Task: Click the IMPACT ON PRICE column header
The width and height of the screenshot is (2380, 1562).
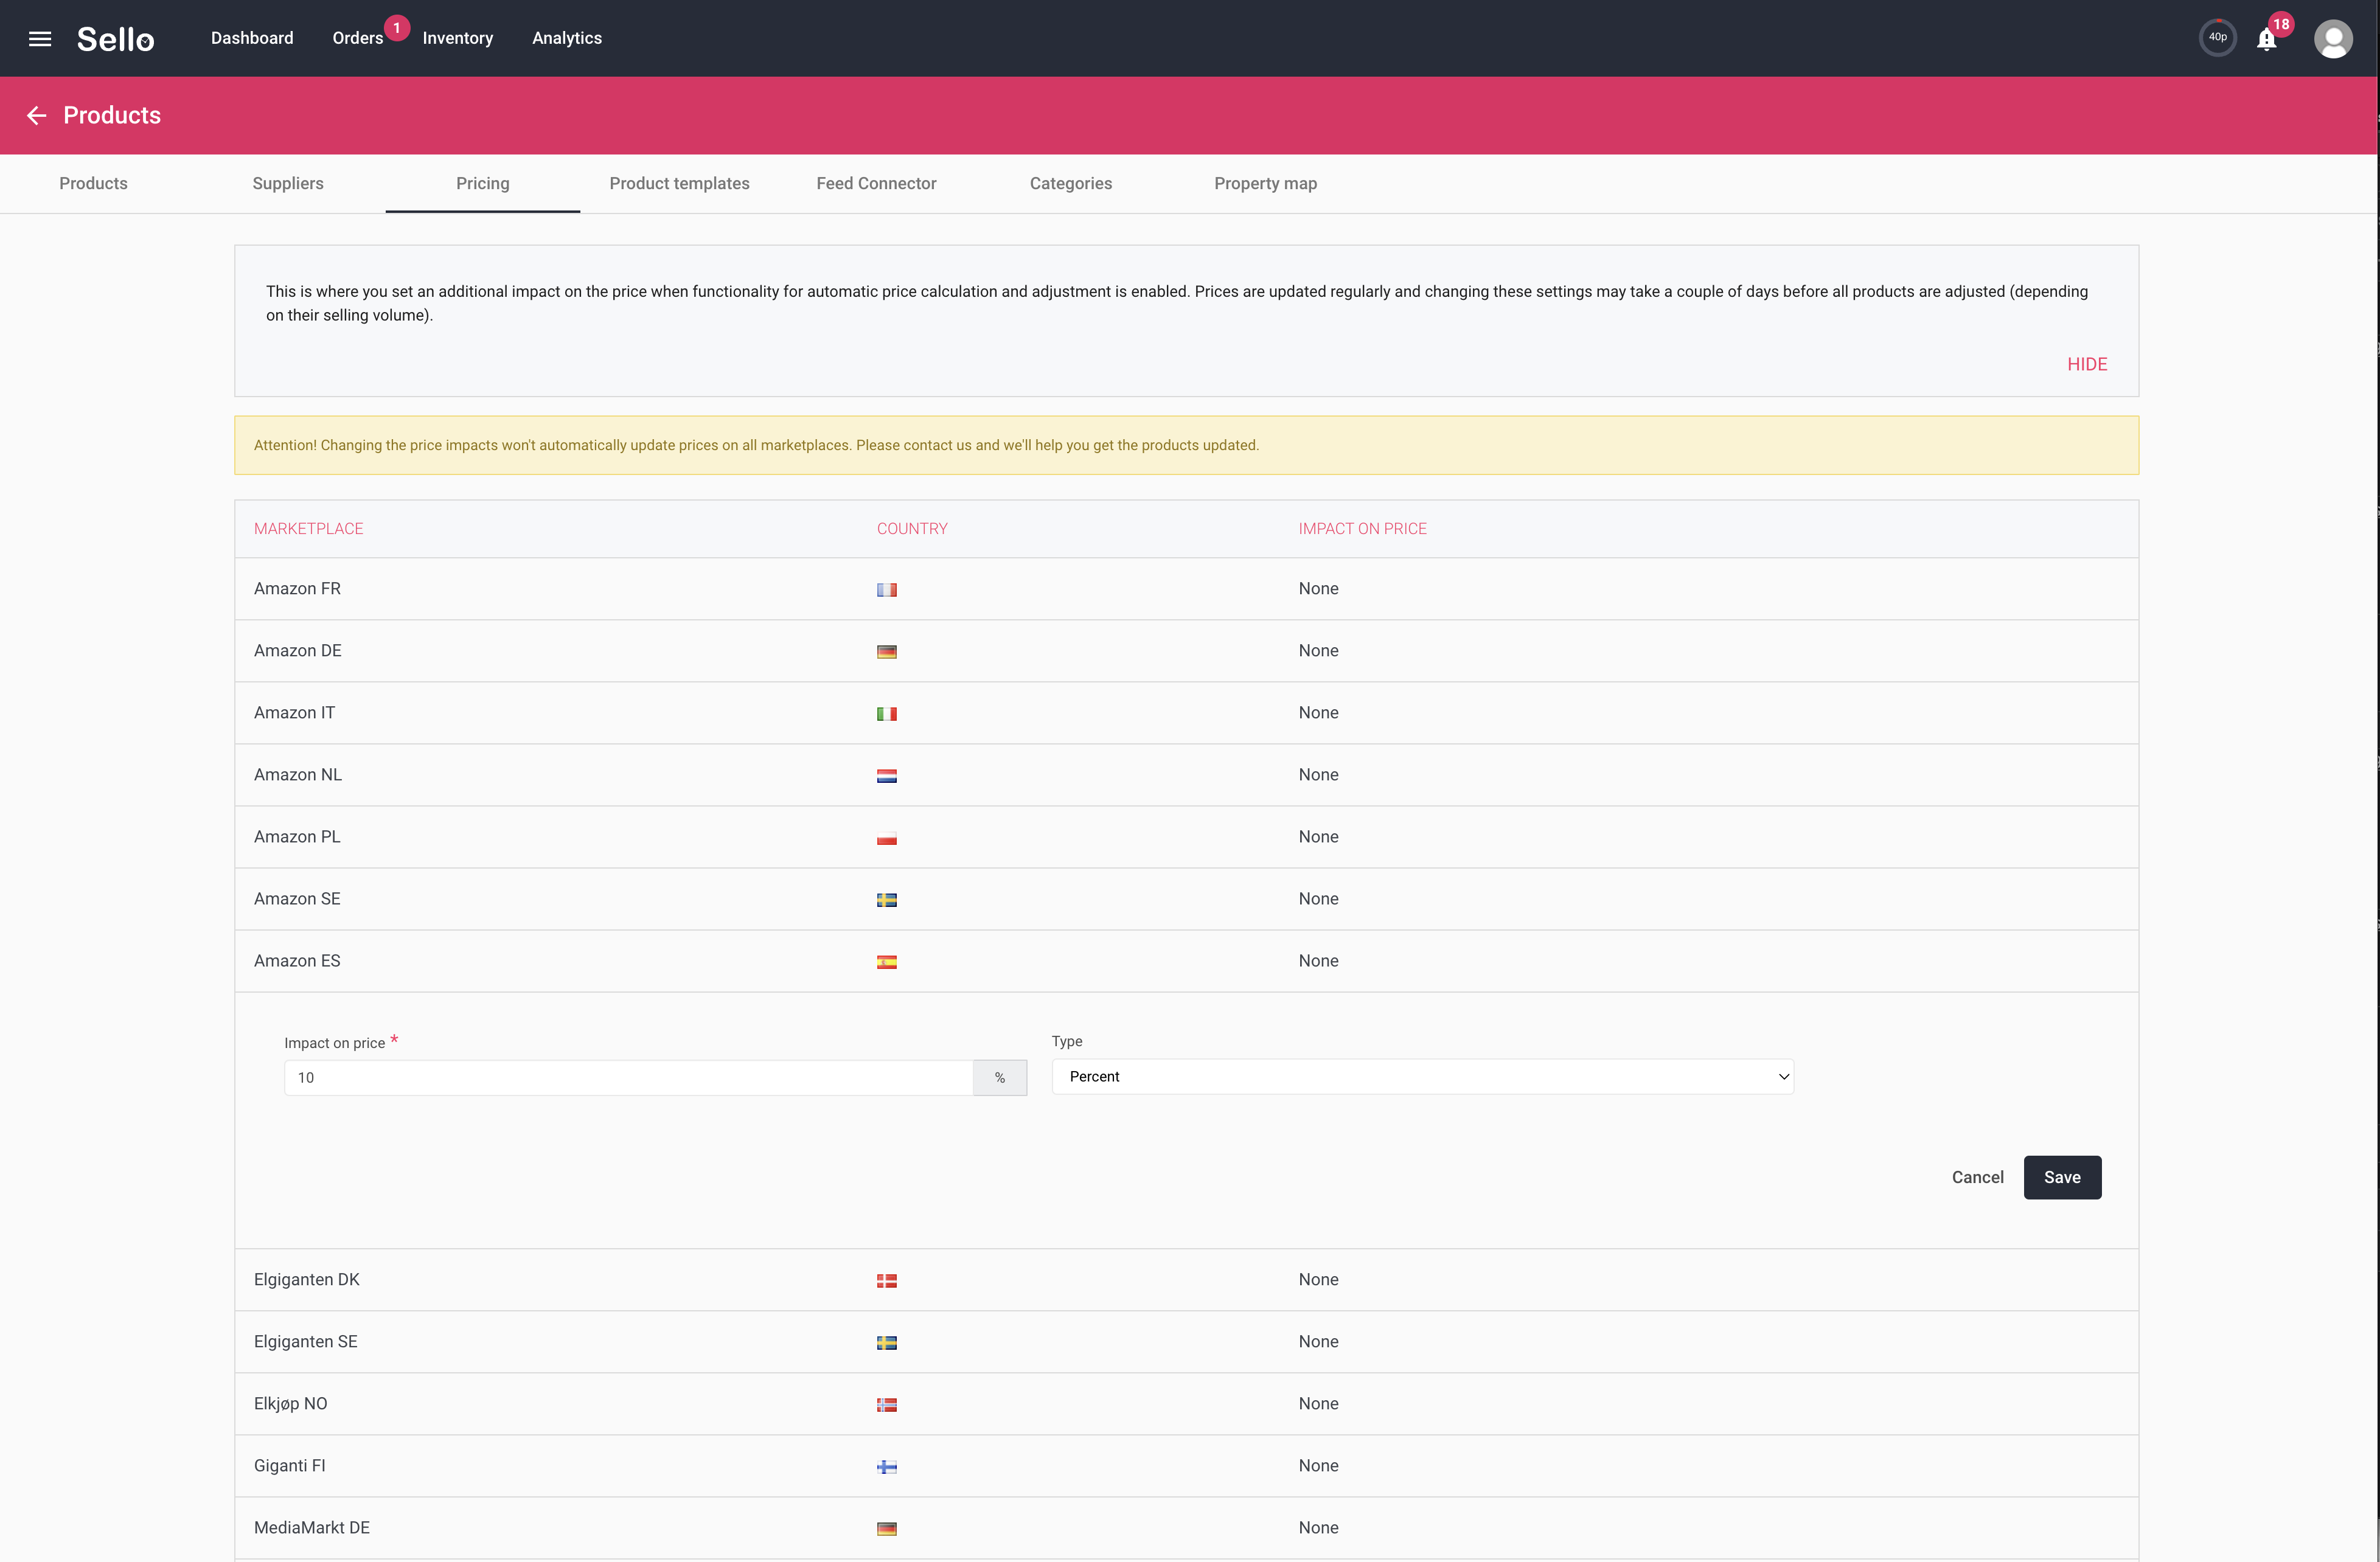Action: tap(1362, 529)
